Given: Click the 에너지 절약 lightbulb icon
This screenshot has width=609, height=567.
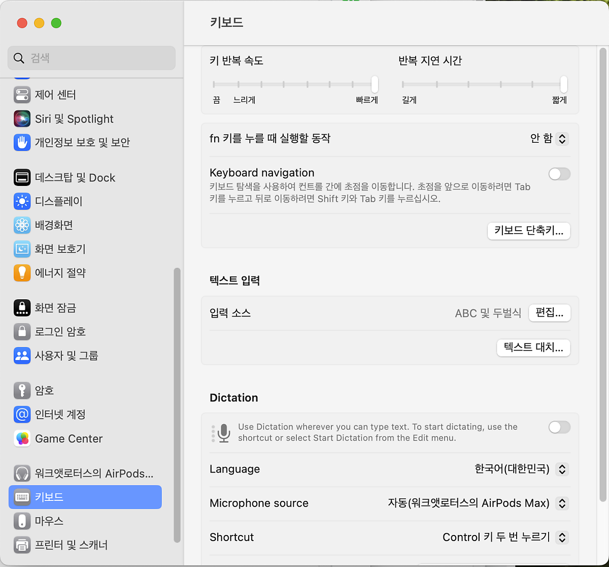Looking at the screenshot, I should point(22,273).
